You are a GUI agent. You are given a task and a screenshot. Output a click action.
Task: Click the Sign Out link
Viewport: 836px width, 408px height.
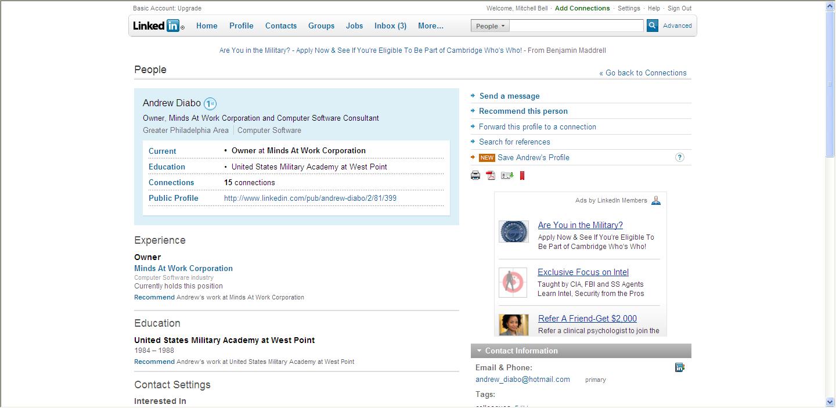[x=680, y=8]
